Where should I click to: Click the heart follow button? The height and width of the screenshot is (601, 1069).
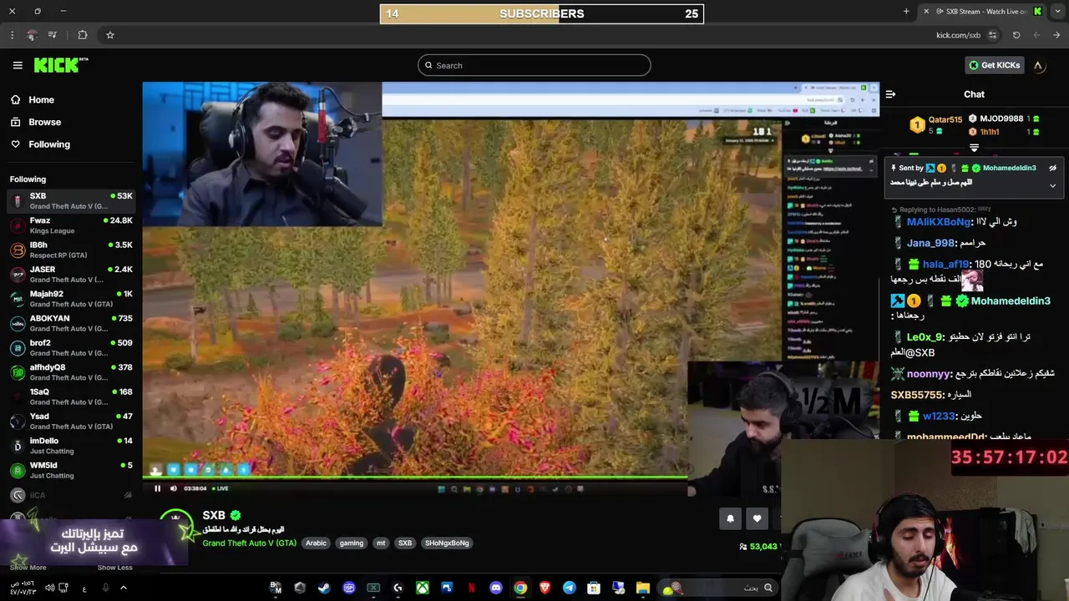point(757,518)
